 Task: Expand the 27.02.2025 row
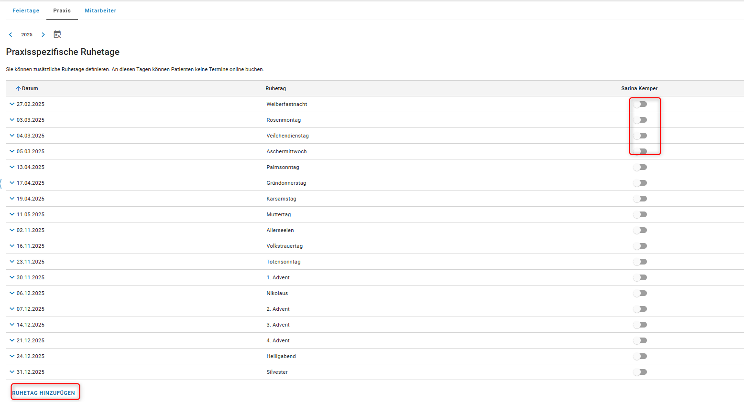pyautogui.click(x=12, y=104)
